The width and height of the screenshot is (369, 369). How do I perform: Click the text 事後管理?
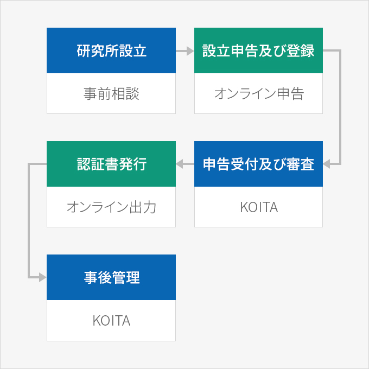[x=112, y=277]
